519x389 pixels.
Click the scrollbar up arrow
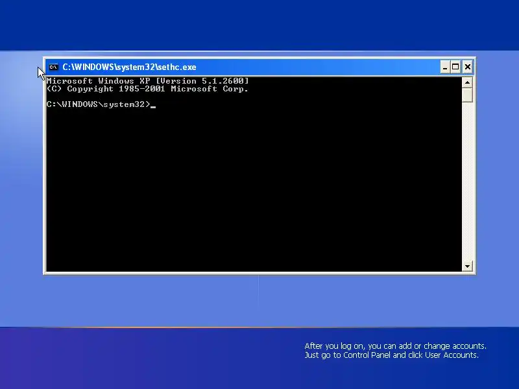click(467, 82)
